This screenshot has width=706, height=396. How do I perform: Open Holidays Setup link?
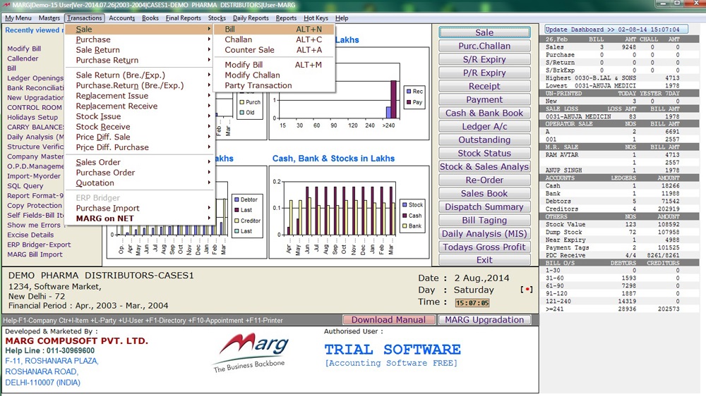32,117
